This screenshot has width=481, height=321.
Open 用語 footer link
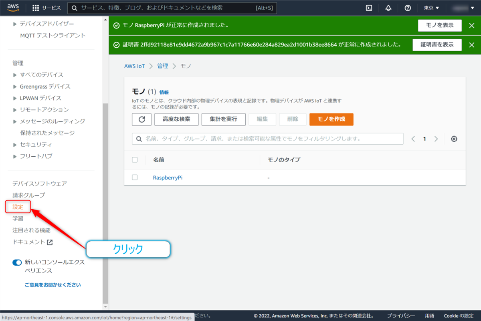pyautogui.click(x=430, y=316)
